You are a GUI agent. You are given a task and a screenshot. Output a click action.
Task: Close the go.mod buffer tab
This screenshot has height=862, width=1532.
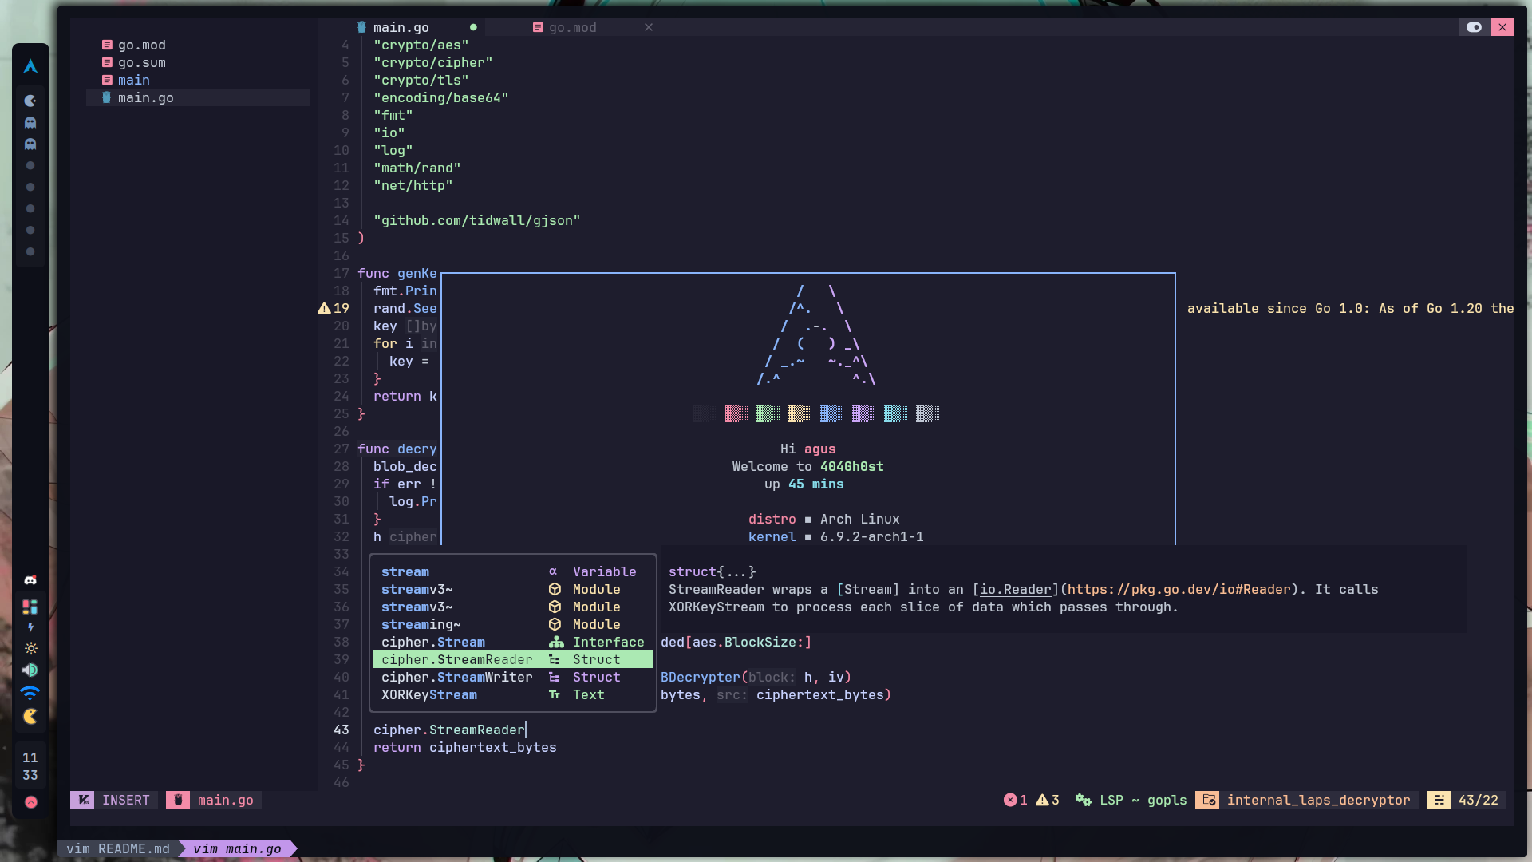649,27
